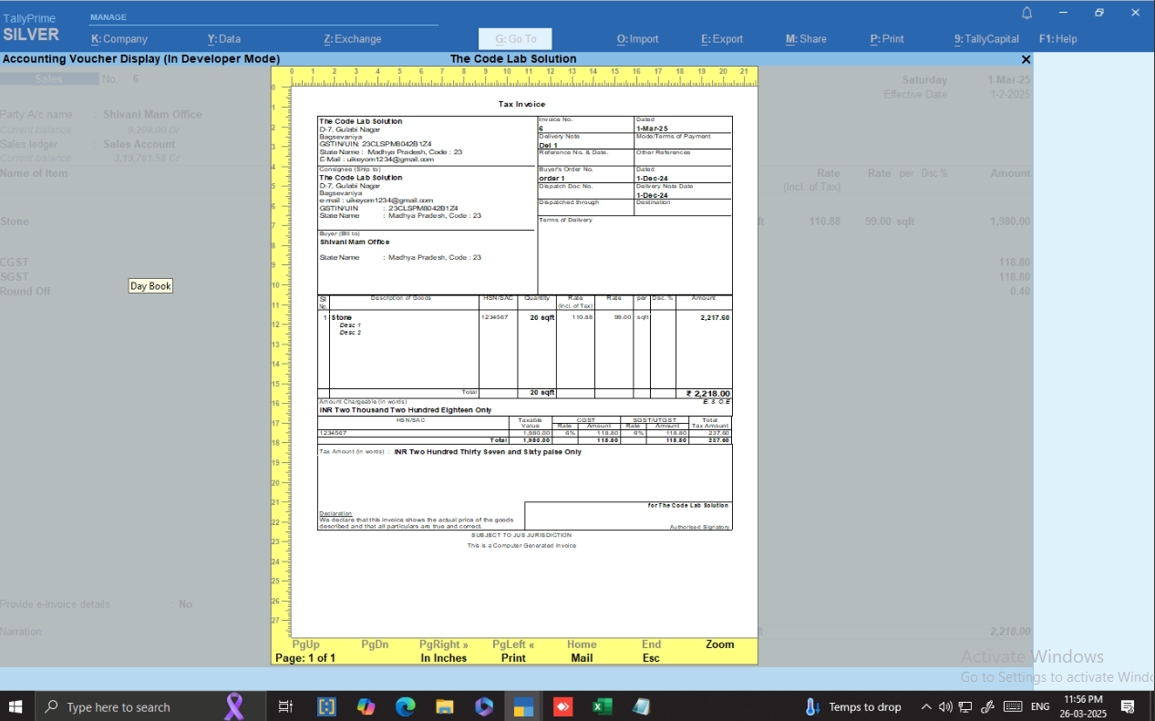Open Microsoft Edge from the taskbar

(406, 706)
